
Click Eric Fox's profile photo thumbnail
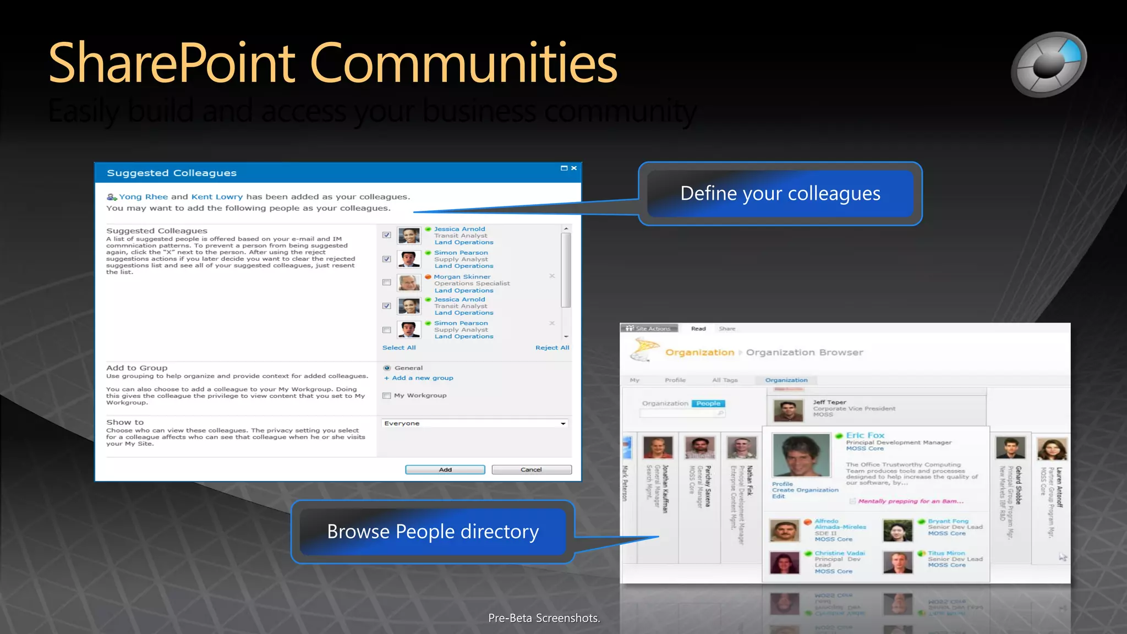[x=801, y=455]
